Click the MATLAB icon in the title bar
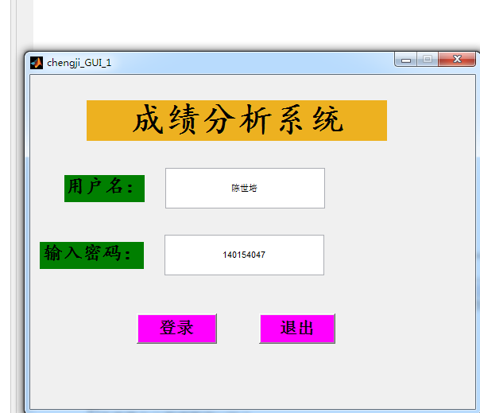Viewport: 480px width, 413px height. (x=37, y=63)
